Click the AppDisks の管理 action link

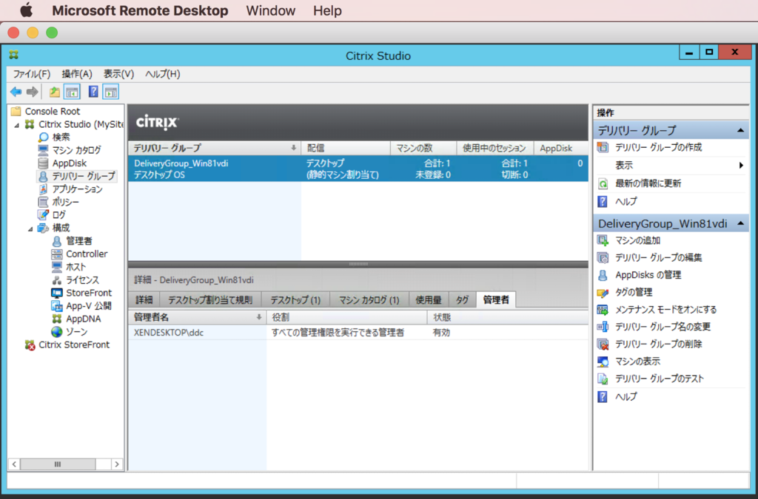pyautogui.click(x=648, y=275)
